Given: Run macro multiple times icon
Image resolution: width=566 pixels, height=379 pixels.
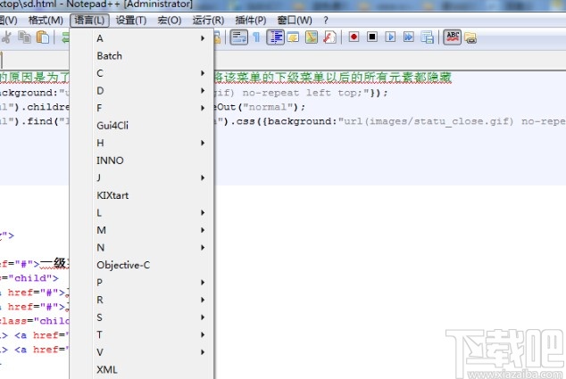Looking at the screenshot, I should [x=408, y=37].
